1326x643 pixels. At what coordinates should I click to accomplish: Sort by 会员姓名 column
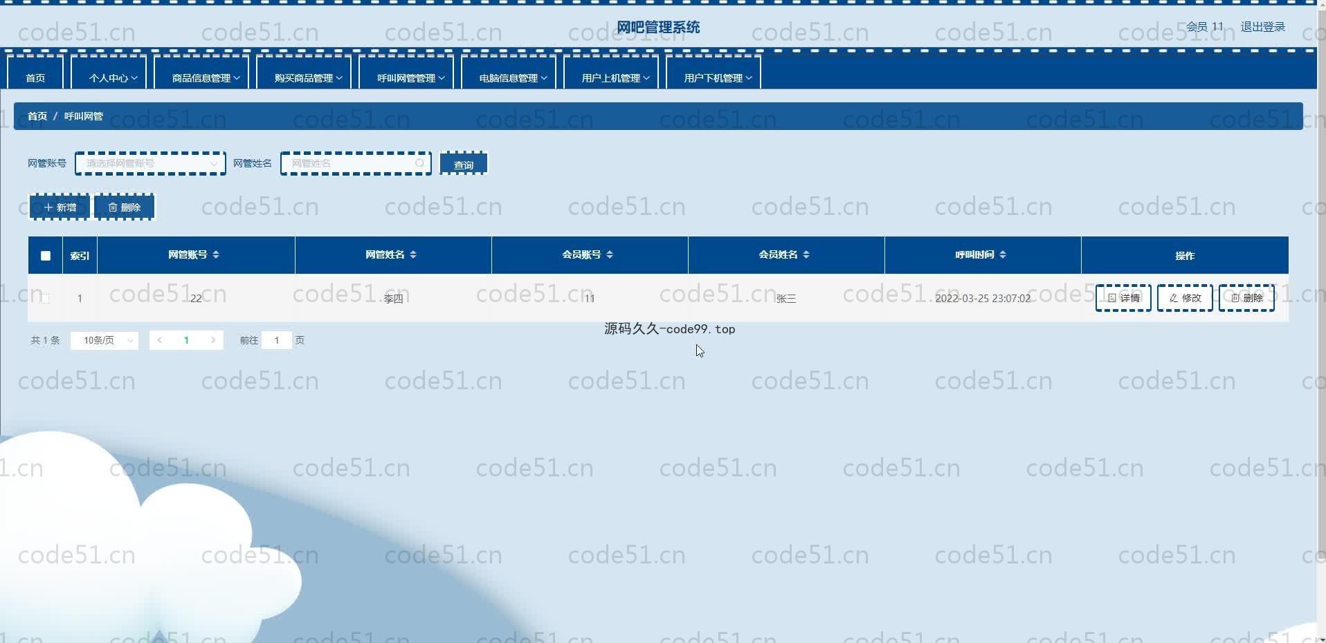(806, 254)
